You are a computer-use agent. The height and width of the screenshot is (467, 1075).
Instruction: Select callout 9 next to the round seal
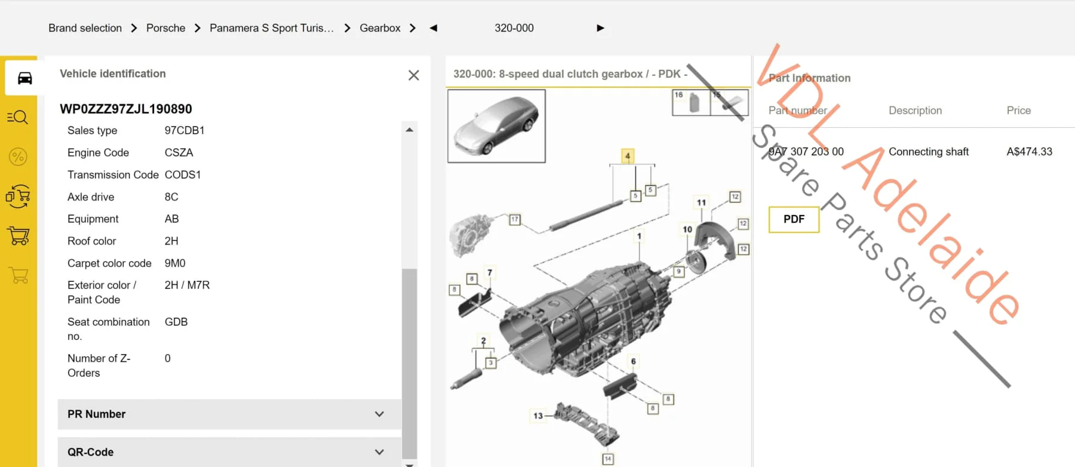click(678, 272)
